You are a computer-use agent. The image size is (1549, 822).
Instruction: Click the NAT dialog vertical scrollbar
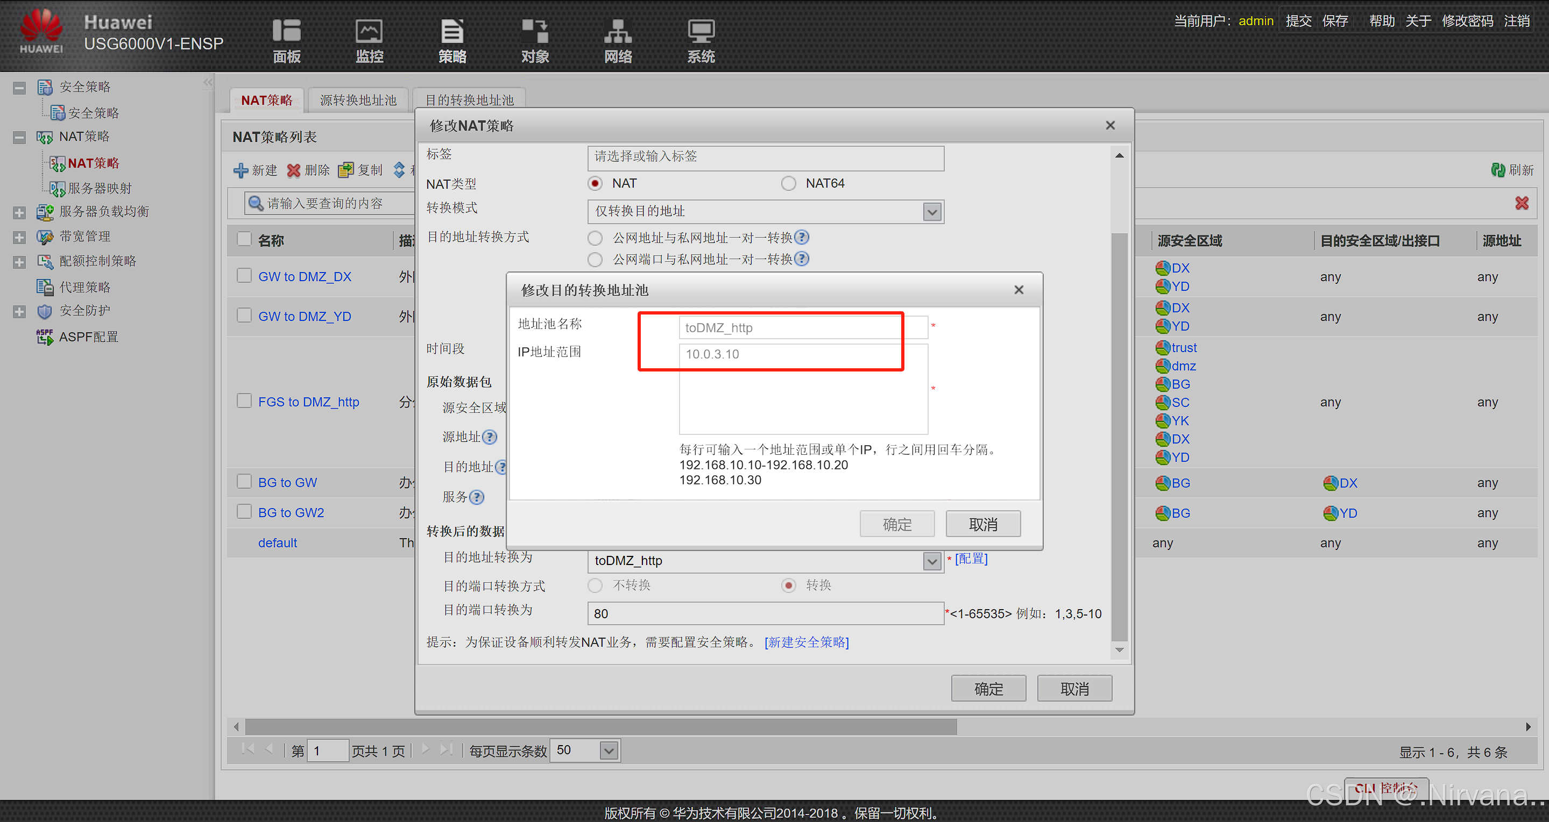click(x=1119, y=438)
